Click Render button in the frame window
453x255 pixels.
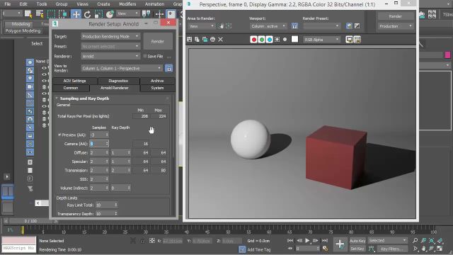point(395,16)
